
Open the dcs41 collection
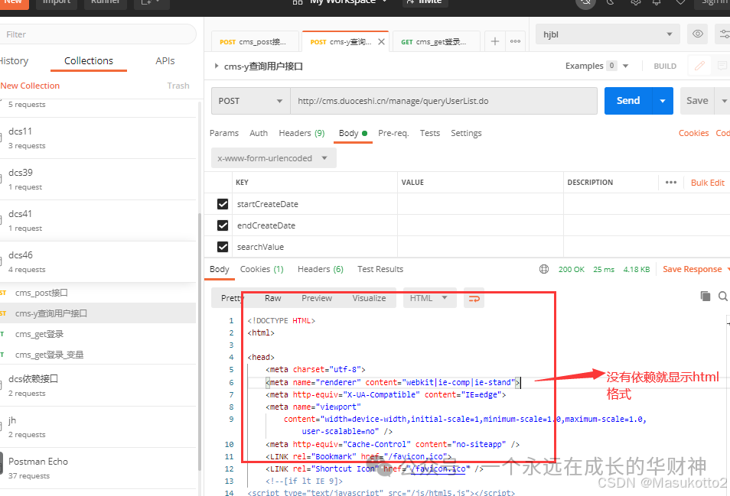click(x=98, y=221)
